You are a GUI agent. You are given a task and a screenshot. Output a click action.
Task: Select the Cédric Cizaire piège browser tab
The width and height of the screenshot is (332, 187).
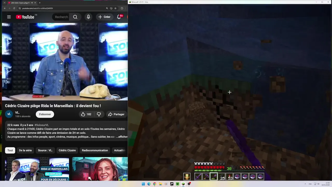click(22, 3)
